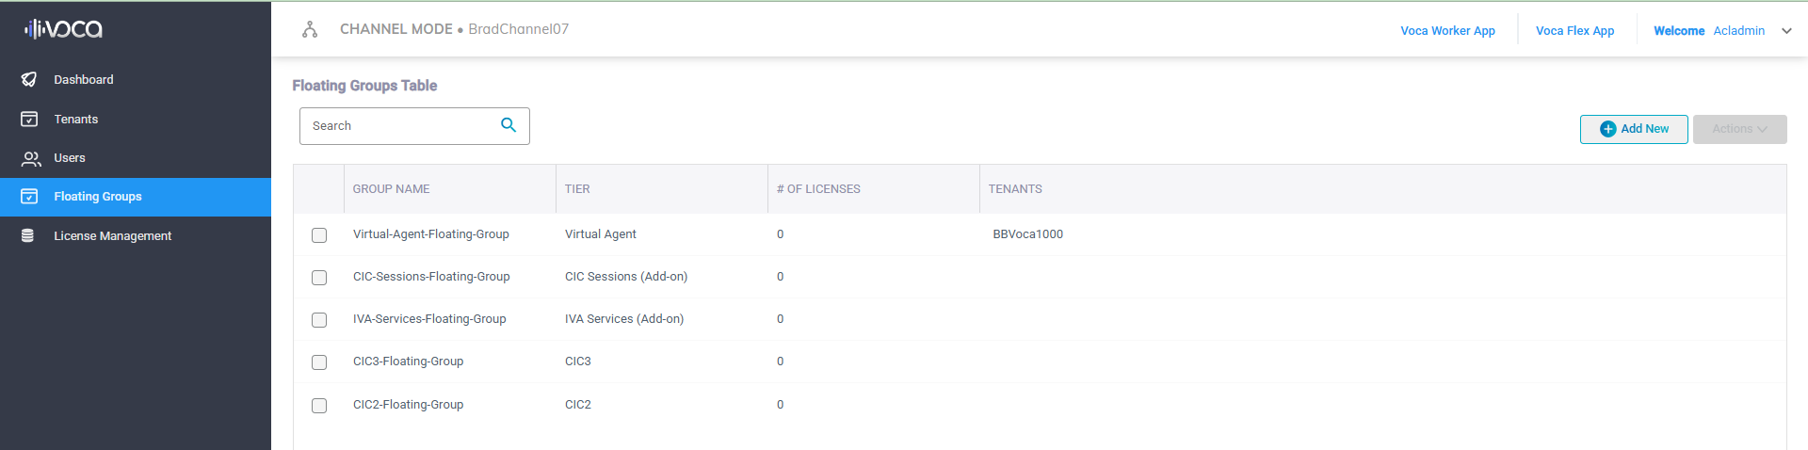
Task: Check the CIC3-Floating-Group row checkbox
Action: point(319,362)
